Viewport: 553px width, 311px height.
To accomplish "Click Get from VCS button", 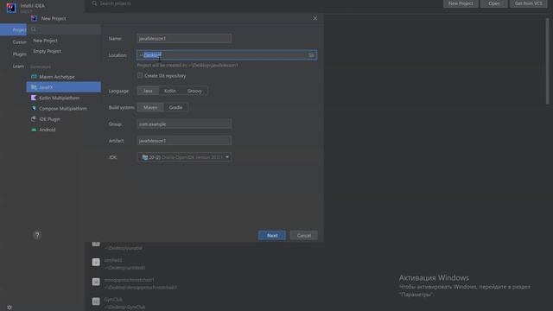I will (x=528, y=3).
